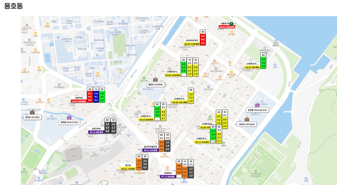This screenshot has height=185, width=337.
Task: Select the purple 대천중 school icon
Action: (69, 117)
